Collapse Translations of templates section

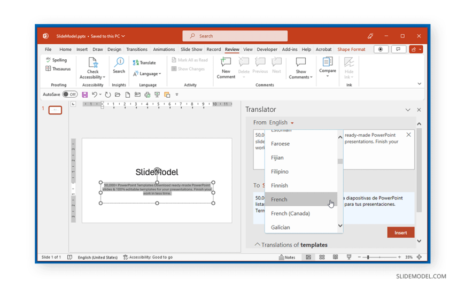[x=257, y=244]
